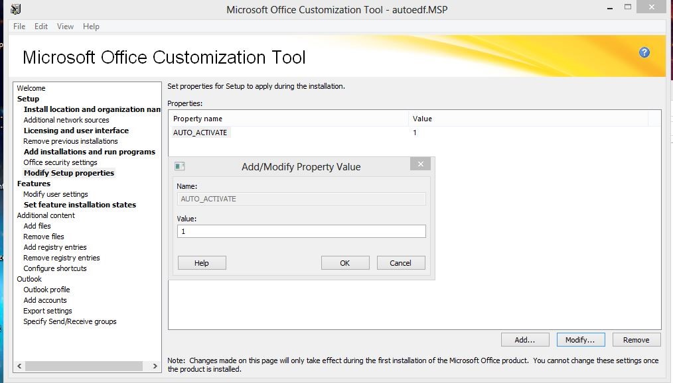This screenshot has height=383, width=673.
Task: Open Specify Send/Receive groups
Action: click(70, 321)
